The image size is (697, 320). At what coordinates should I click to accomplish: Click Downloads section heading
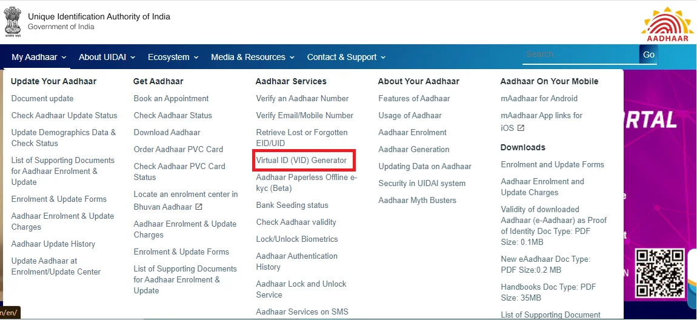click(x=522, y=147)
